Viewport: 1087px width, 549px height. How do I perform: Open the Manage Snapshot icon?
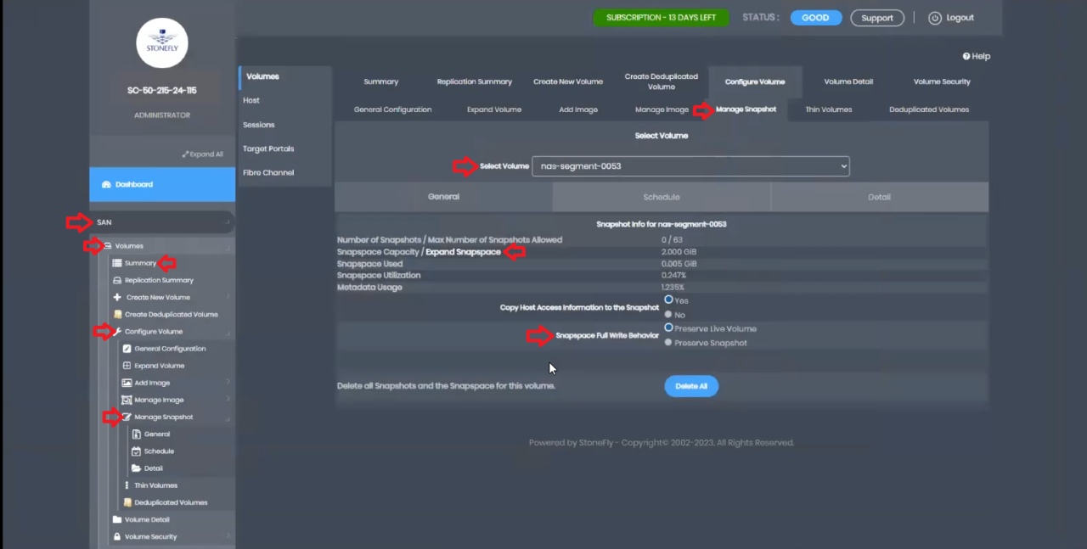pos(126,417)
